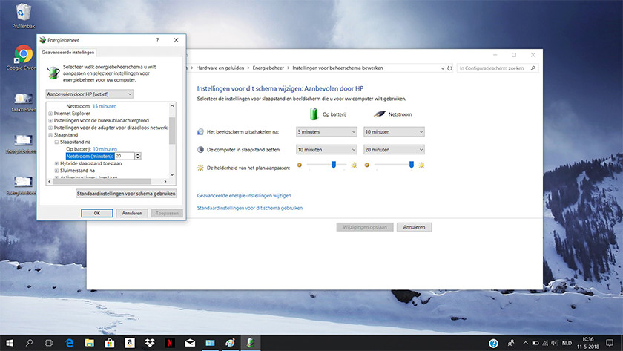Viewport: 623px width, 351px height.
Task: Click Annuleren in the Energiebeheer dialog
Action: tap(132, 213)
